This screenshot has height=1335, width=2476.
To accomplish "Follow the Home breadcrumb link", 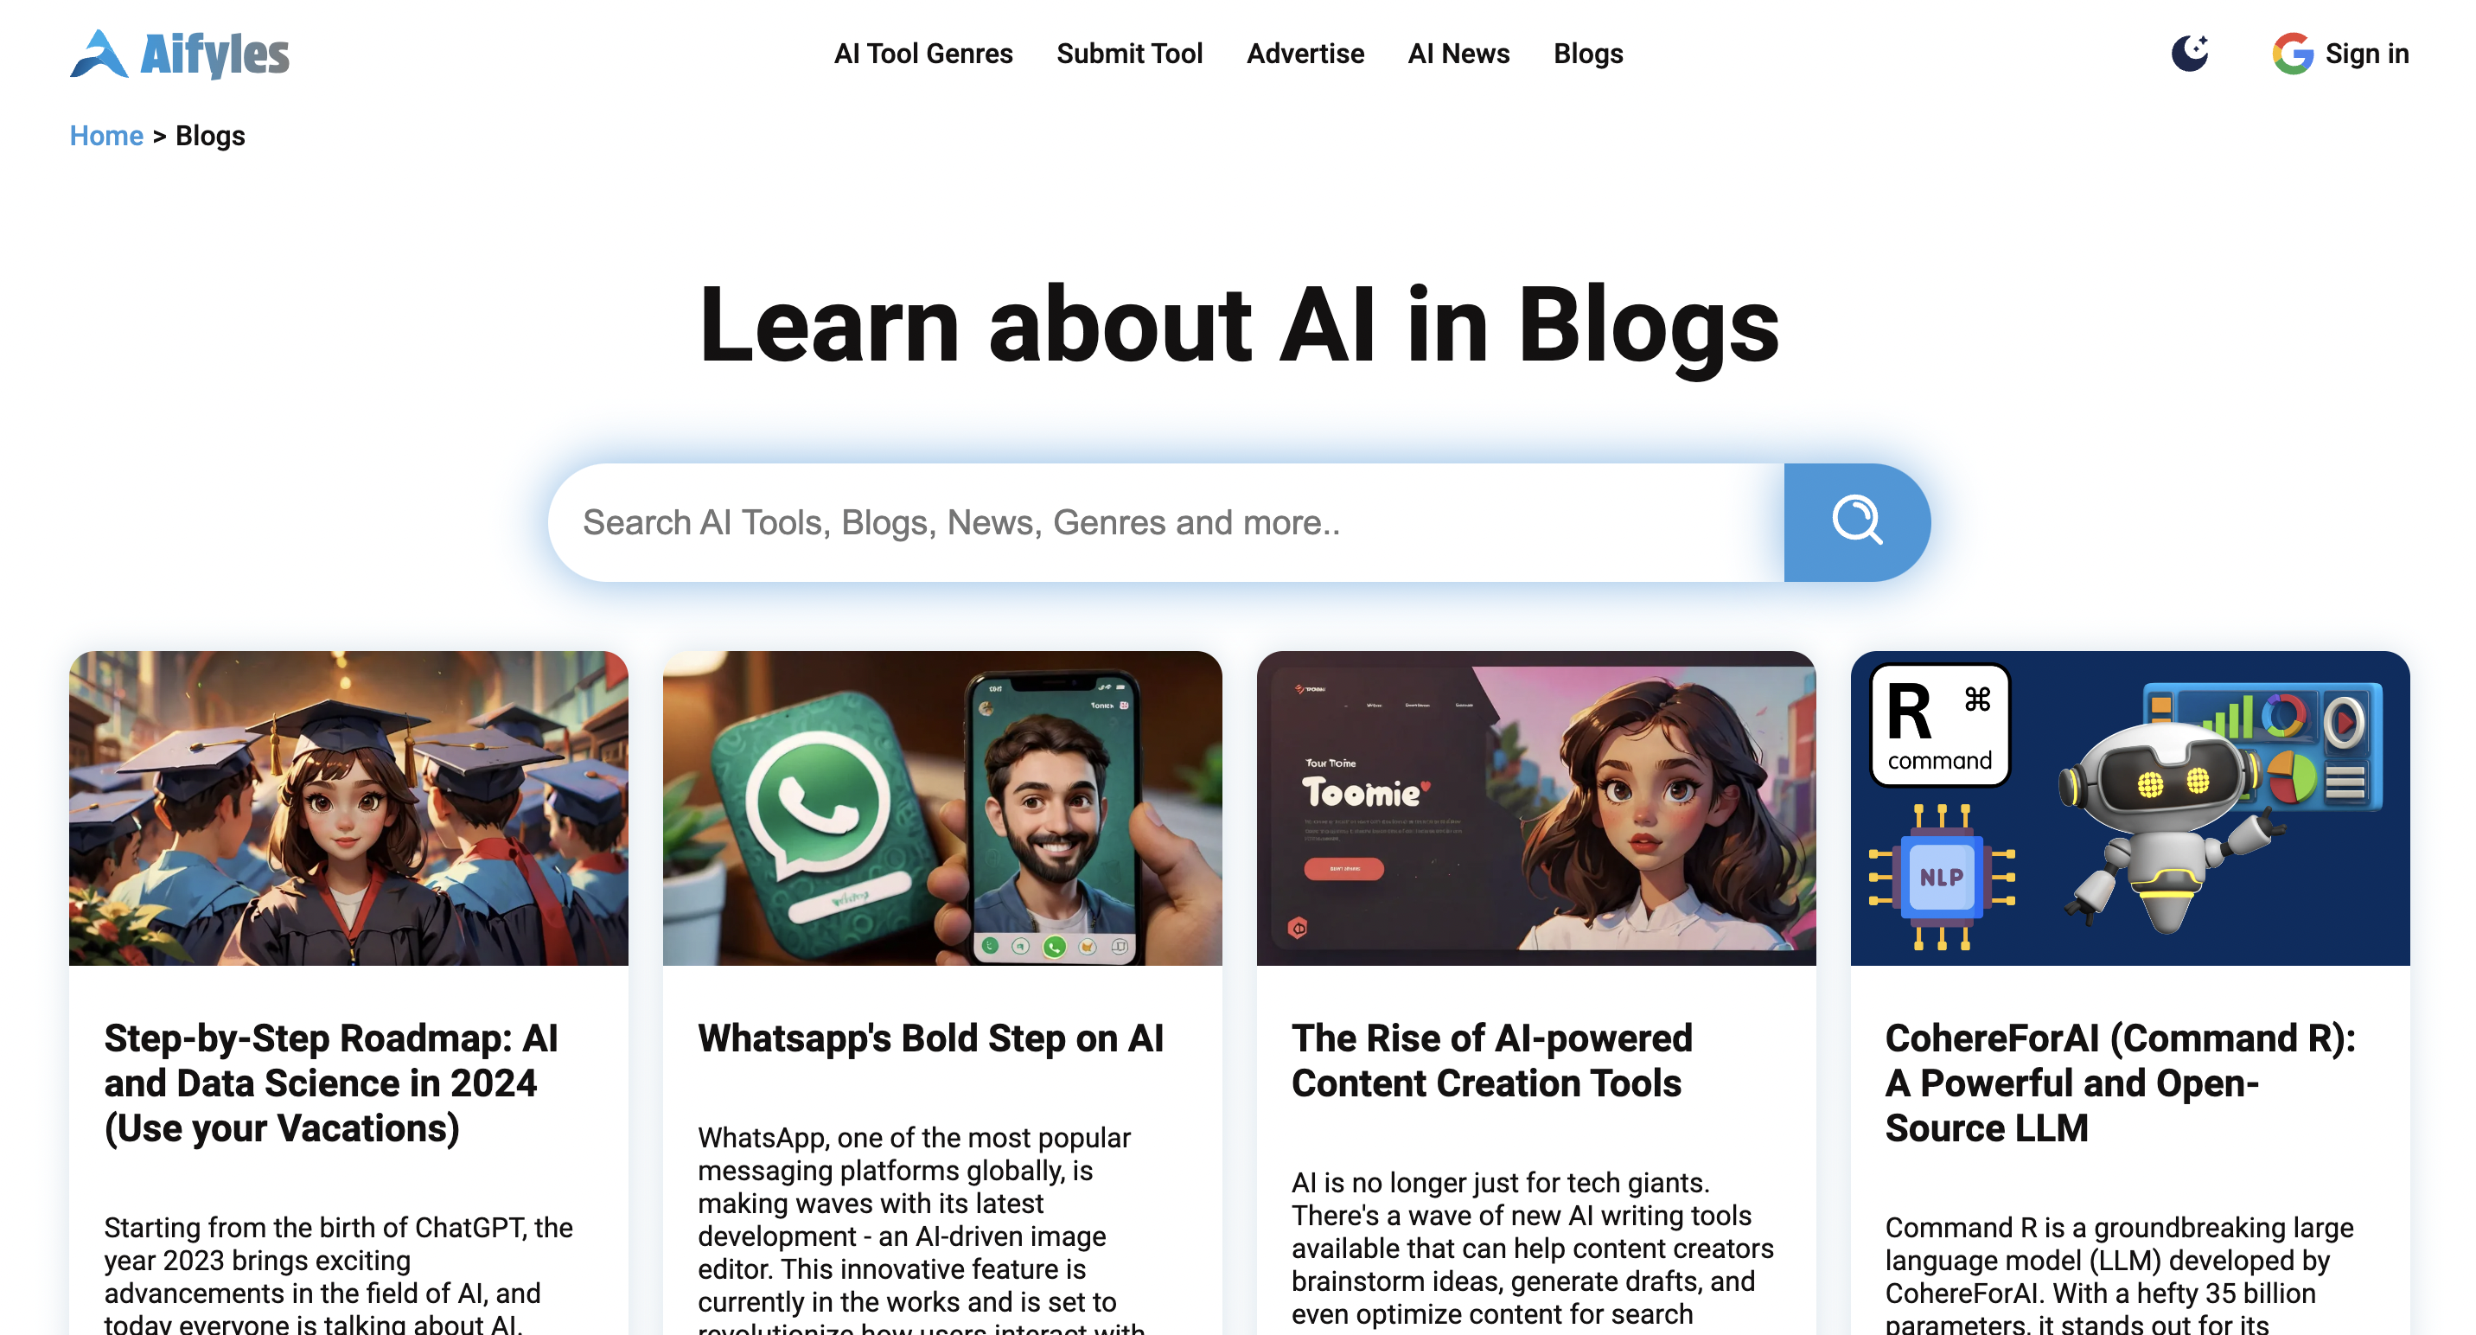I will tap(105, 136).
